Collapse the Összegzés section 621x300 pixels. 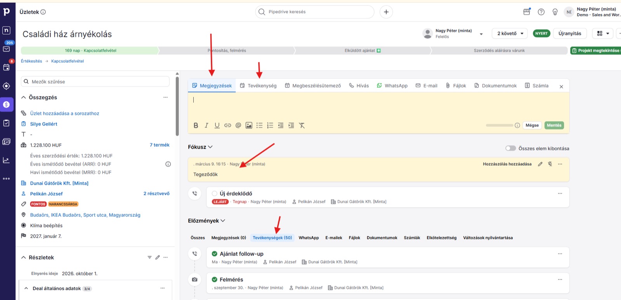point(24,97)
